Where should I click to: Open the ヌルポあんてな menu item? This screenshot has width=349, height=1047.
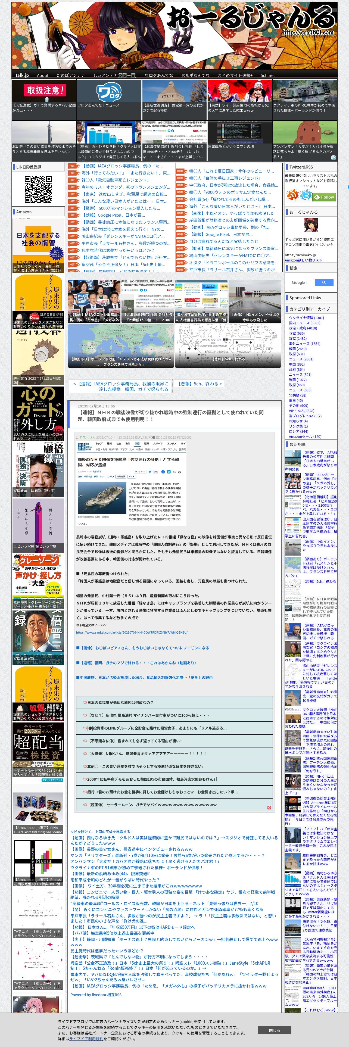pyautogui.click(x=195, y=75)
